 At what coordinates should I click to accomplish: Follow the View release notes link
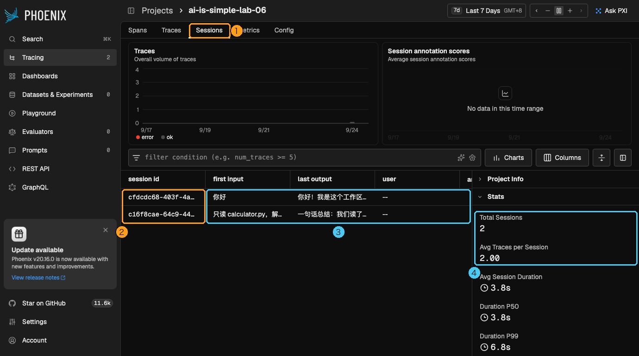[38, 278]
